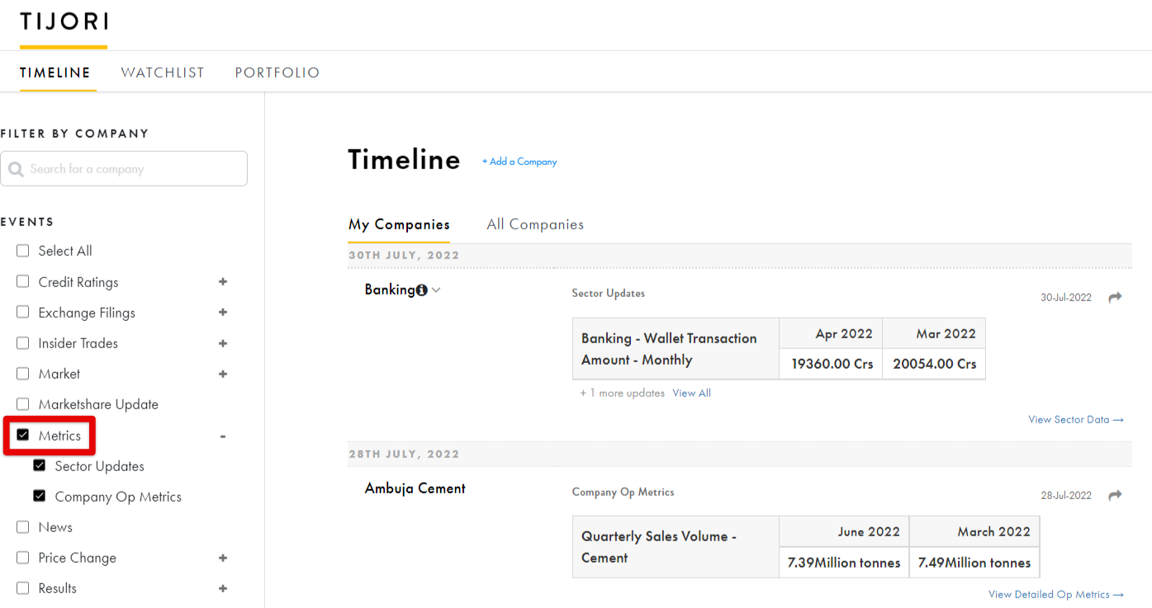Click the Tijori logo

pyautogui.click(x=64, y=22)
